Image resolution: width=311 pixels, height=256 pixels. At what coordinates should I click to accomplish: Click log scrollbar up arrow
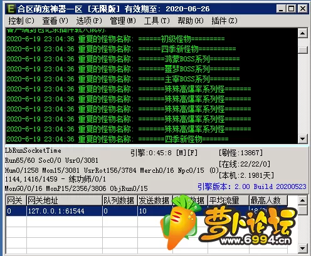click(303, 33)
